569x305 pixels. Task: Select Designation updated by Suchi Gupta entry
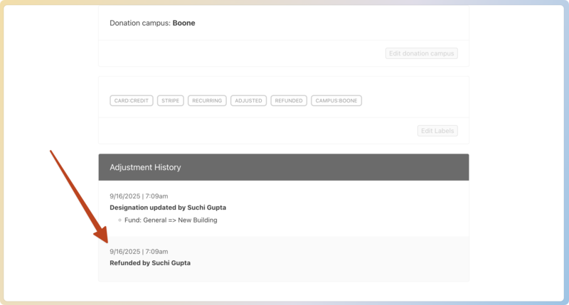[167, 208]
